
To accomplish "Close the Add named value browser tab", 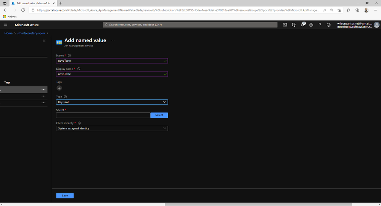I will point(54,3).
